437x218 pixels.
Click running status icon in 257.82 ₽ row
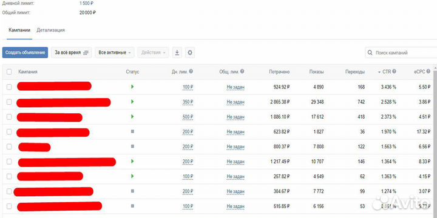coord(132,176)
